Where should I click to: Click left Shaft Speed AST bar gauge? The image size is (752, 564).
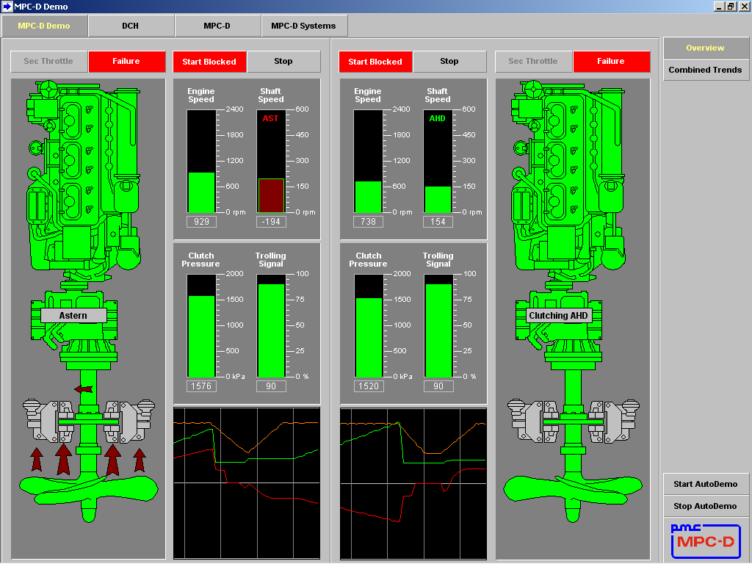pos(272,161)
